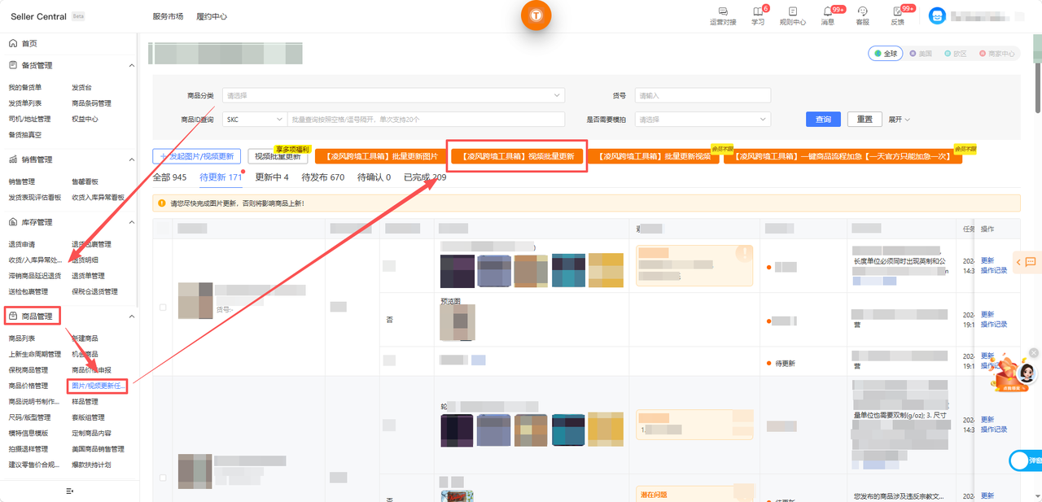Open the 规则中心 icon
This screenshot has width=1042, height=502.
point(792,11)
